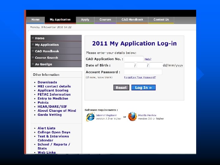Open CAO Handbook from sidebar menu

coord(56,51)
